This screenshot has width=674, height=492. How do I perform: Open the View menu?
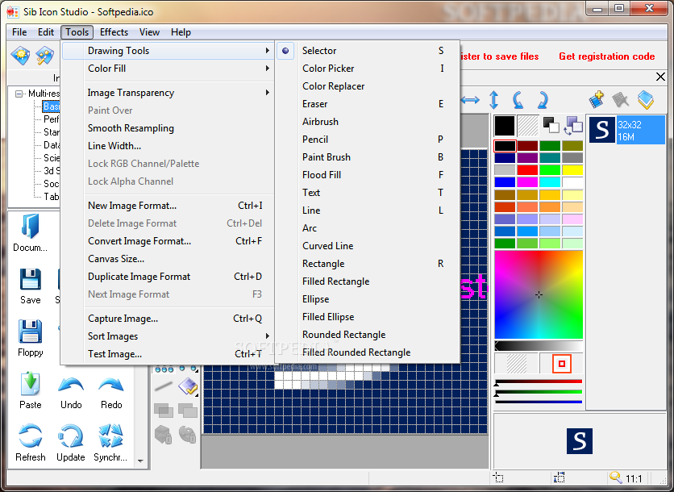coord(149,32)
